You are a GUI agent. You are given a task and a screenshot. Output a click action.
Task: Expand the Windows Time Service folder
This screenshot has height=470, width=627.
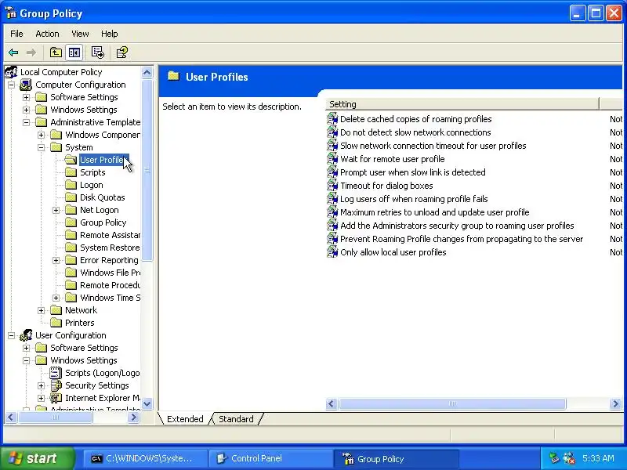(x=56, y=298)
